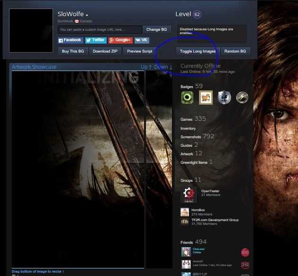Share the profile on Facebook
The height and width of the screenshot is (276, 298).
pos(70,40)
